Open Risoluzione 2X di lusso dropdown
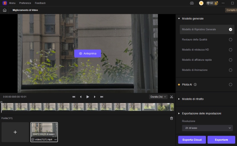This screenshot has height=146, width=237. [207, 128]
